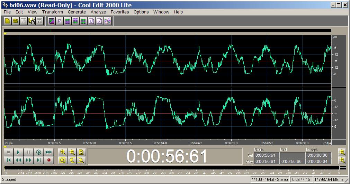Click the large 0:00:56:61 time display
Image resolution: width=350 pixels, height=184 pixels.
coord(167,156)
